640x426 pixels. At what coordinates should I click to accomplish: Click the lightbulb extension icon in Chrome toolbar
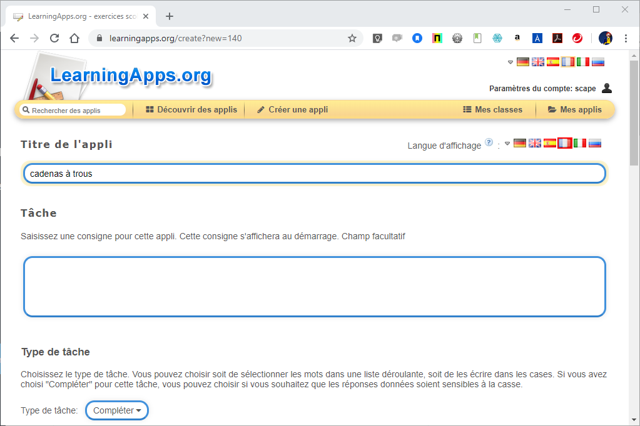377,38
